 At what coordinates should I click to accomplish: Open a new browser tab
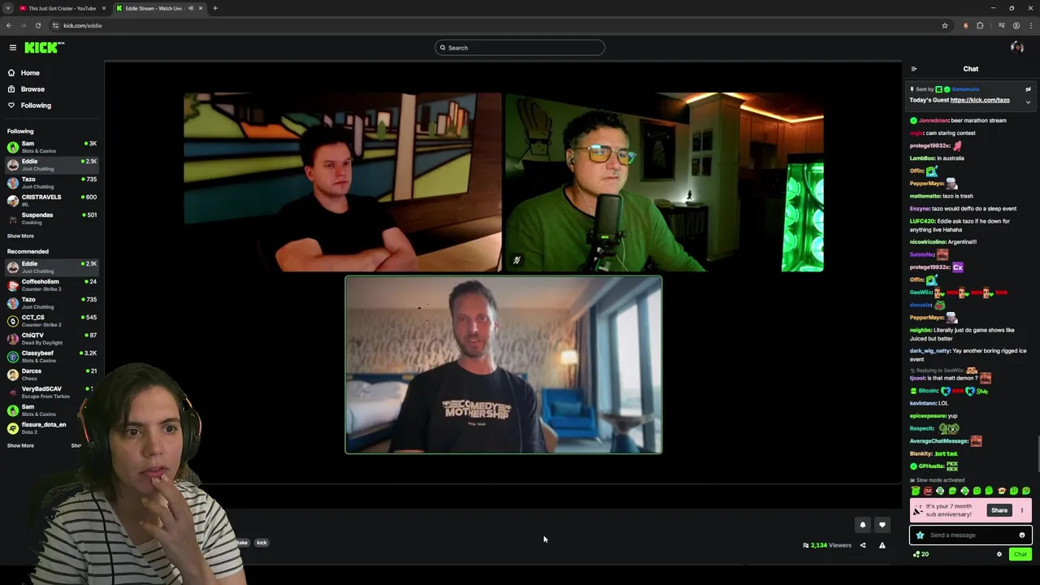coord(215,8)
